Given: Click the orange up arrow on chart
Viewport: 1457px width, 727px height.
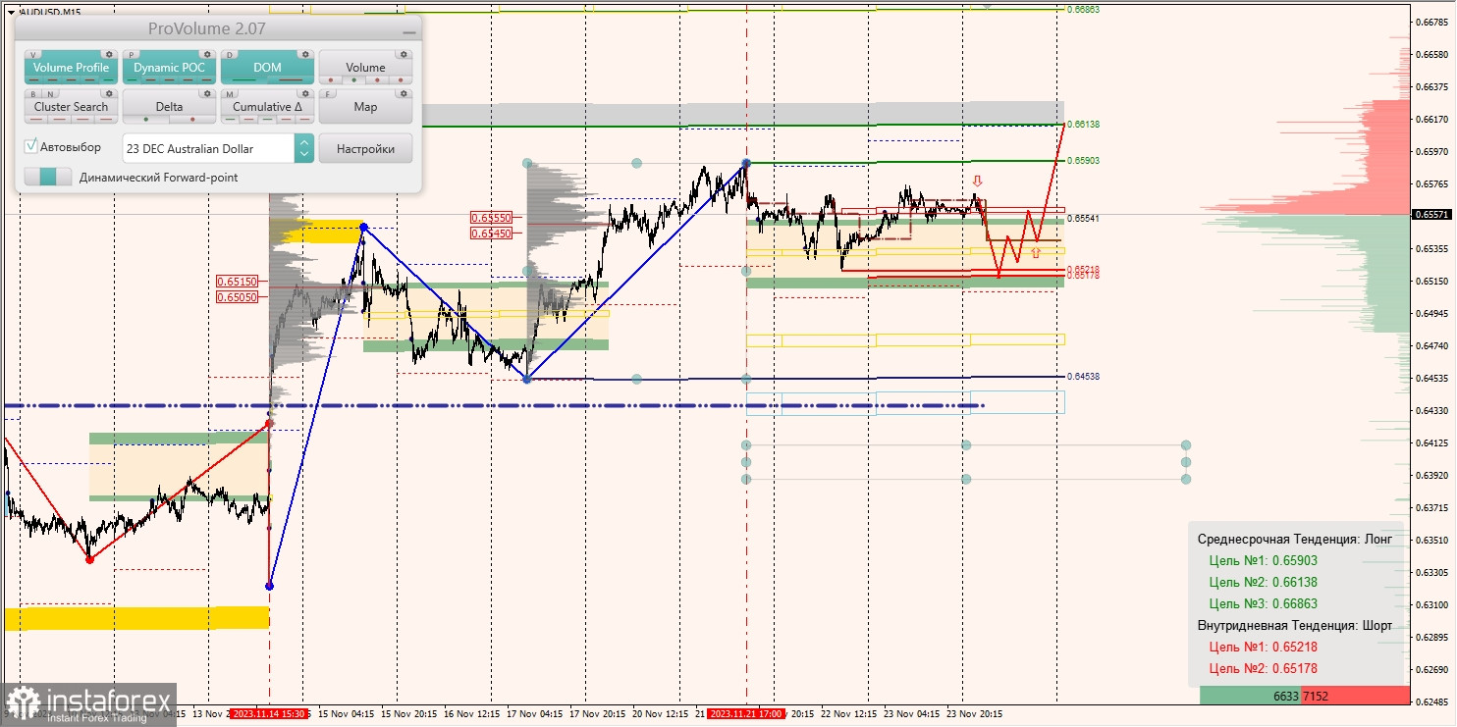Looking at the screenshot, I should (1035, 252).
